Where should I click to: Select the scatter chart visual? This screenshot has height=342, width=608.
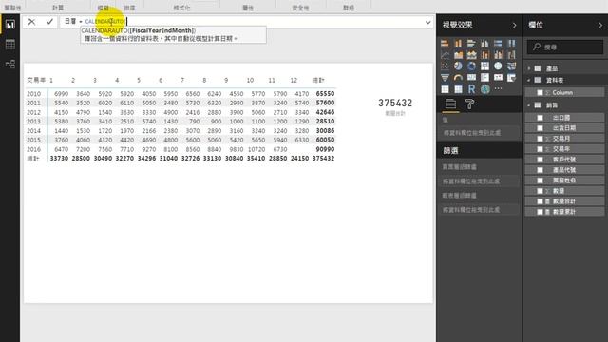pyautogui.click(x=446, y=66)
